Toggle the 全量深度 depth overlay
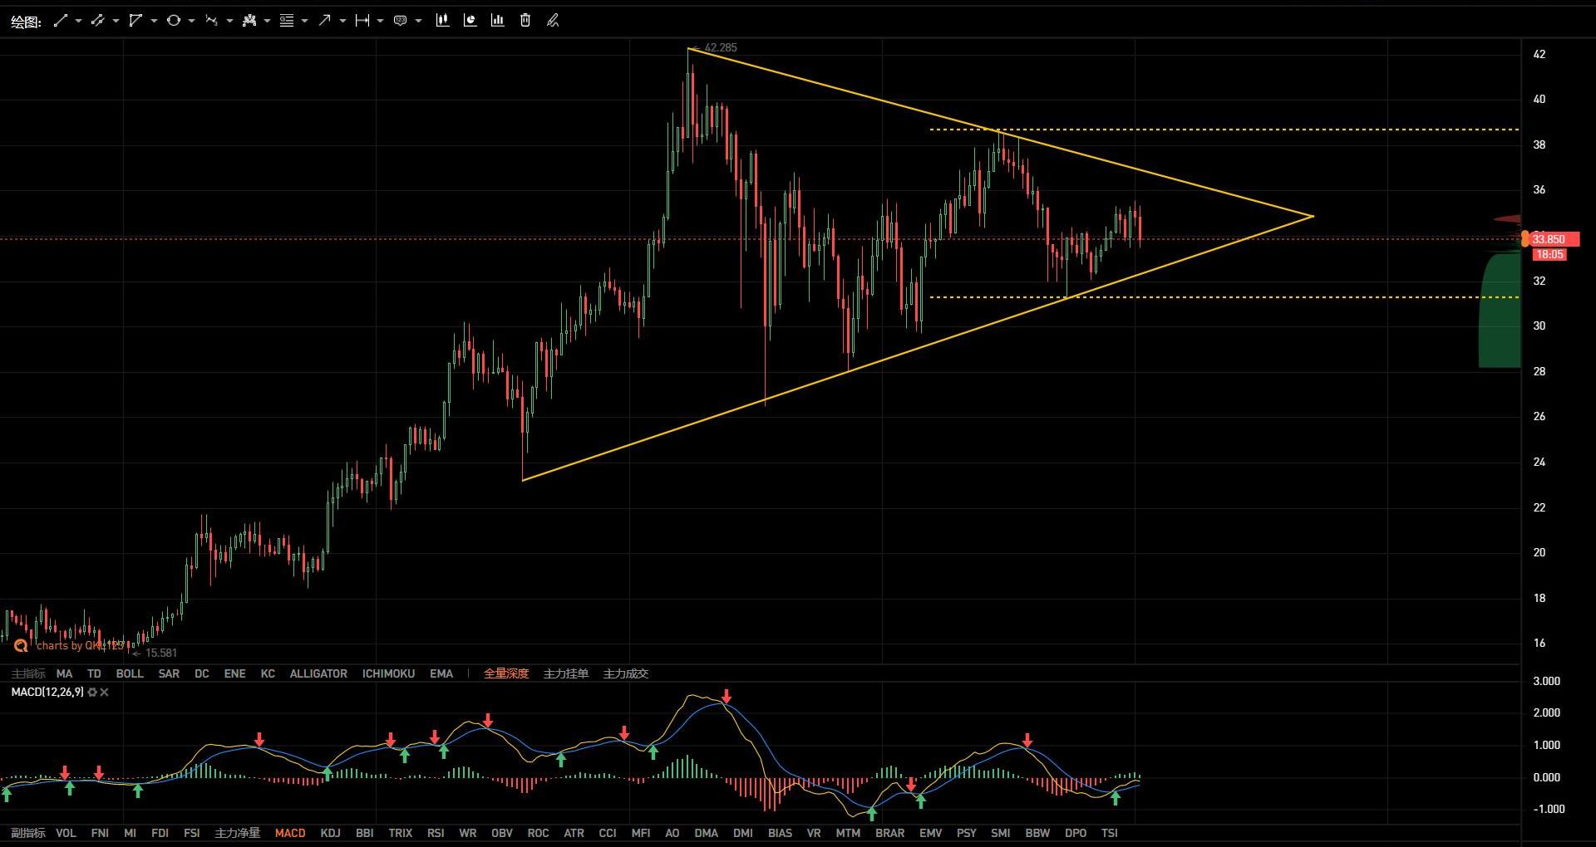Image resolution: width=1596 pixels, height=847 pixels. pyautogui.click(x=505, y=673)
